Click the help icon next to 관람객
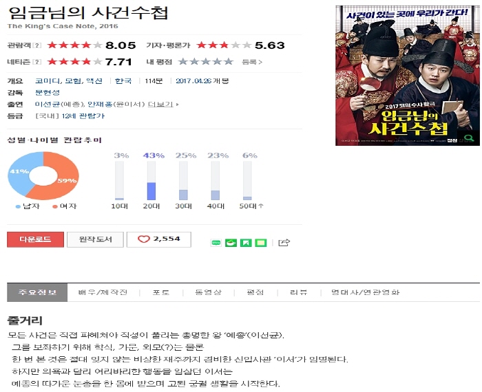Screen dimensions: 482x392 click(37, 45)
